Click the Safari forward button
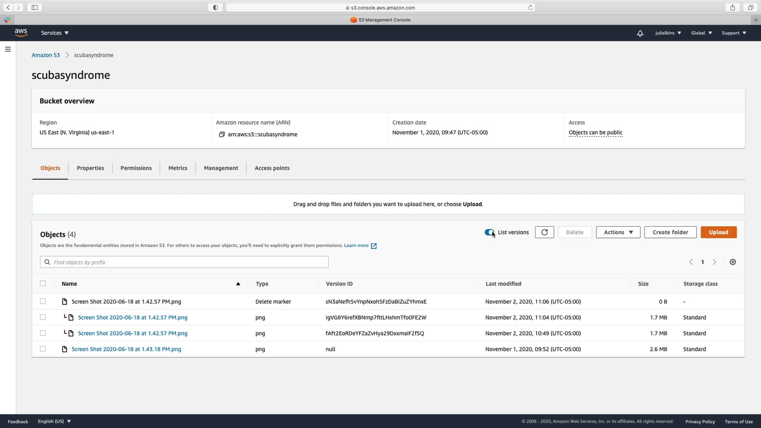Viewport: 761px width, 428px height. [18, 7]
